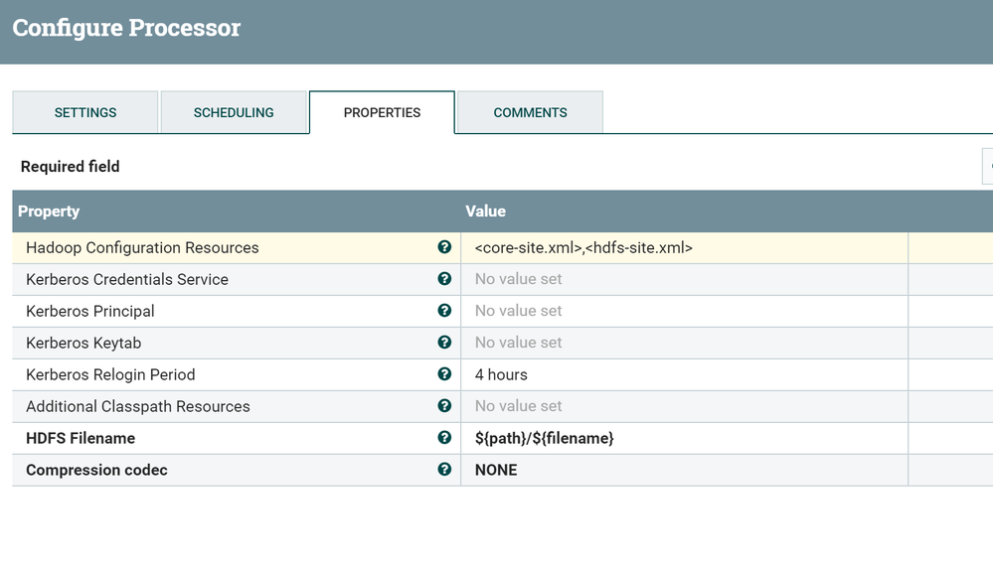Click help icon beside Kerberos Credentials Service
993x566 pixels.
pyautogui.click(x=444, y=279)
